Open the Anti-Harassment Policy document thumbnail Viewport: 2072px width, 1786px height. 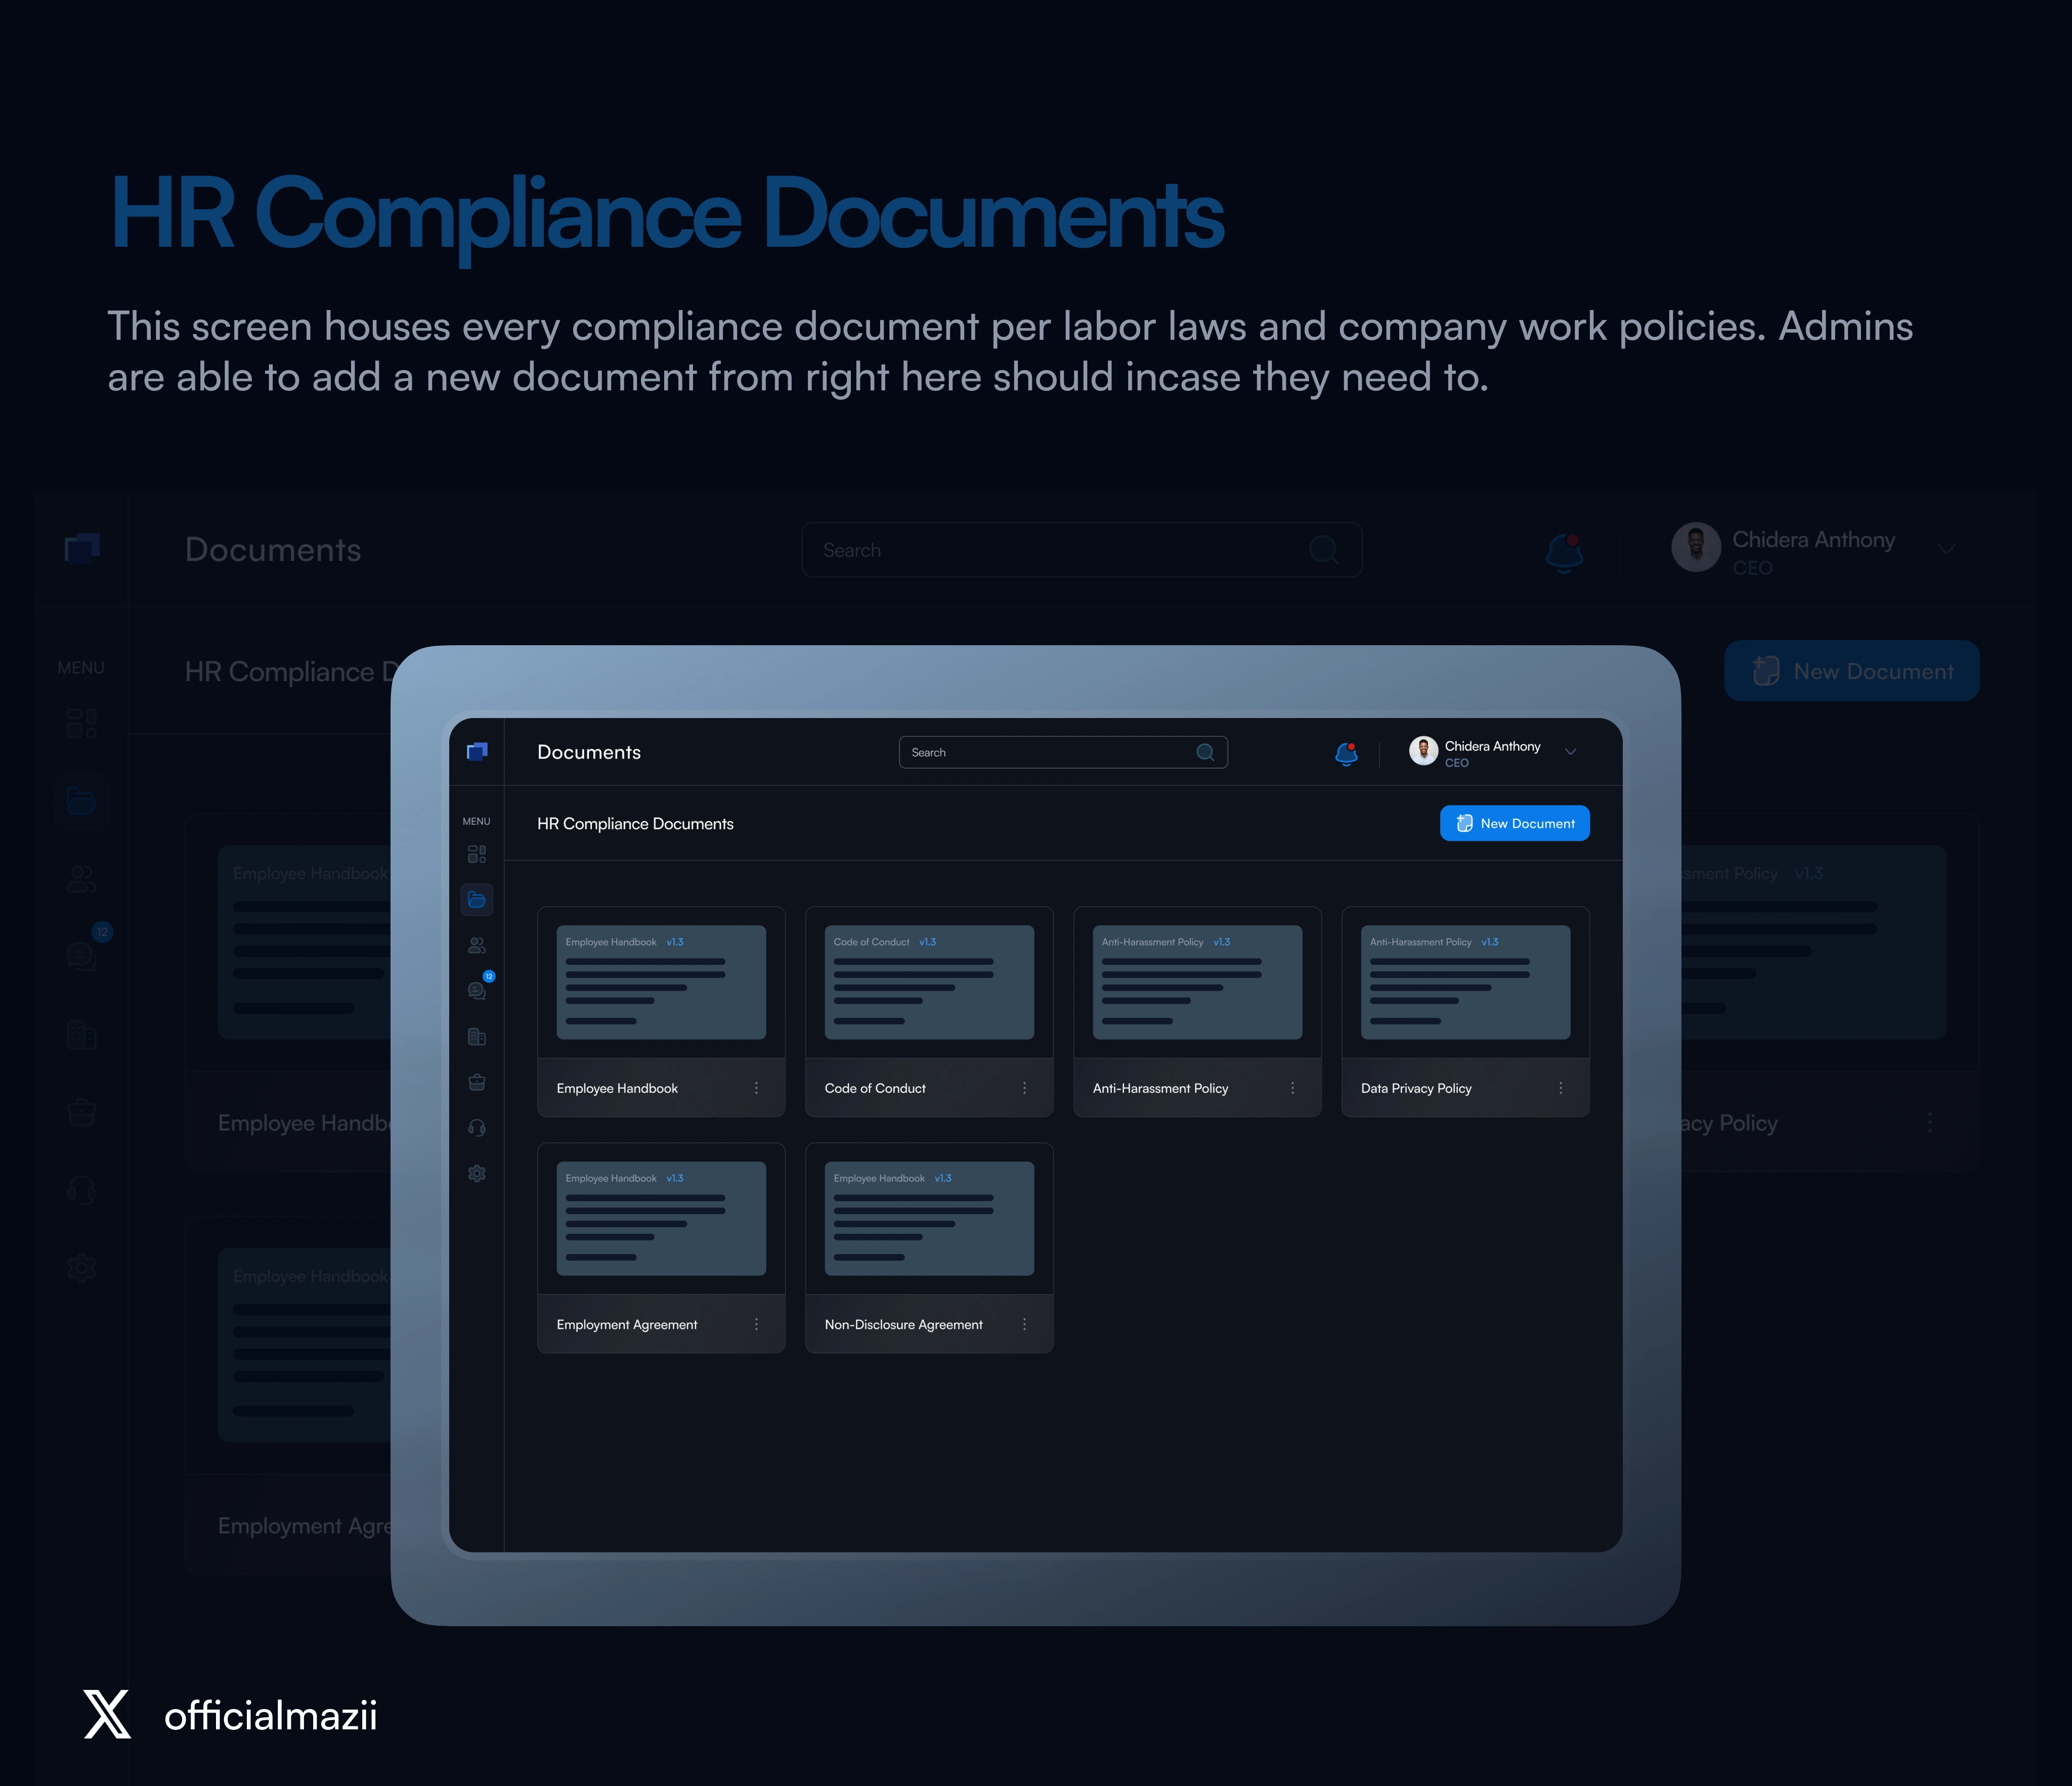(1197, 983)
